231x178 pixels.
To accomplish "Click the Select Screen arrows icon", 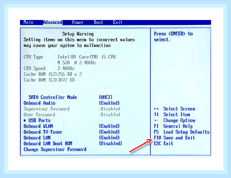I will 156,109.
